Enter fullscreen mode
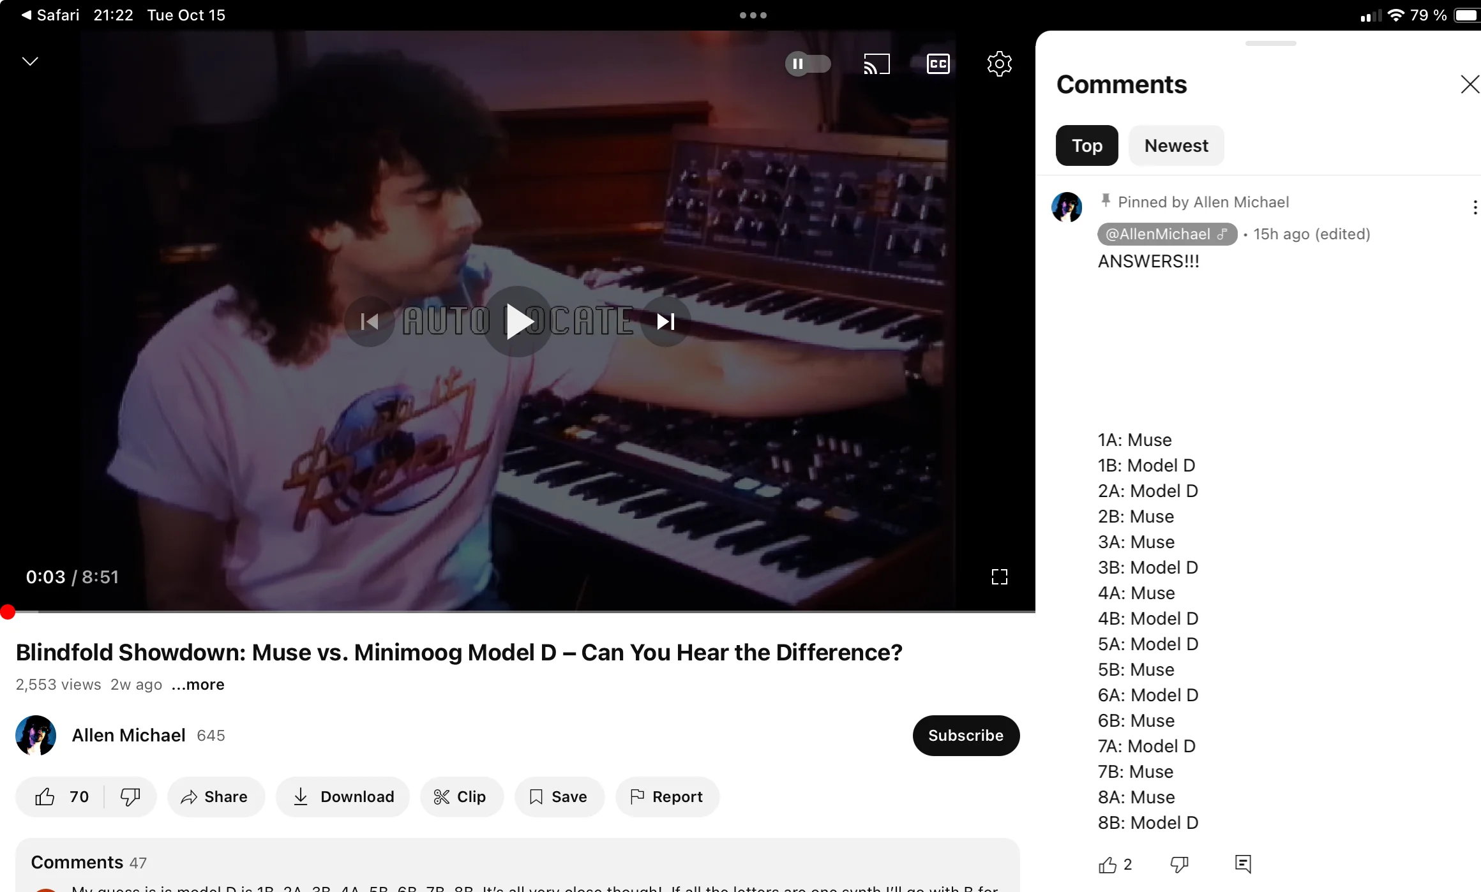Viewport: 1481px width, 892px height. [x=999, y=577]
